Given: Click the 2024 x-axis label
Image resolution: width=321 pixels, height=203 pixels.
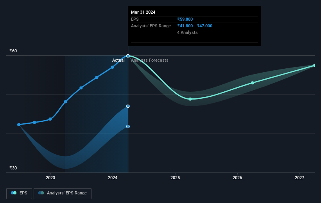Looking at the screenshot, I should (x=113, y=178).
